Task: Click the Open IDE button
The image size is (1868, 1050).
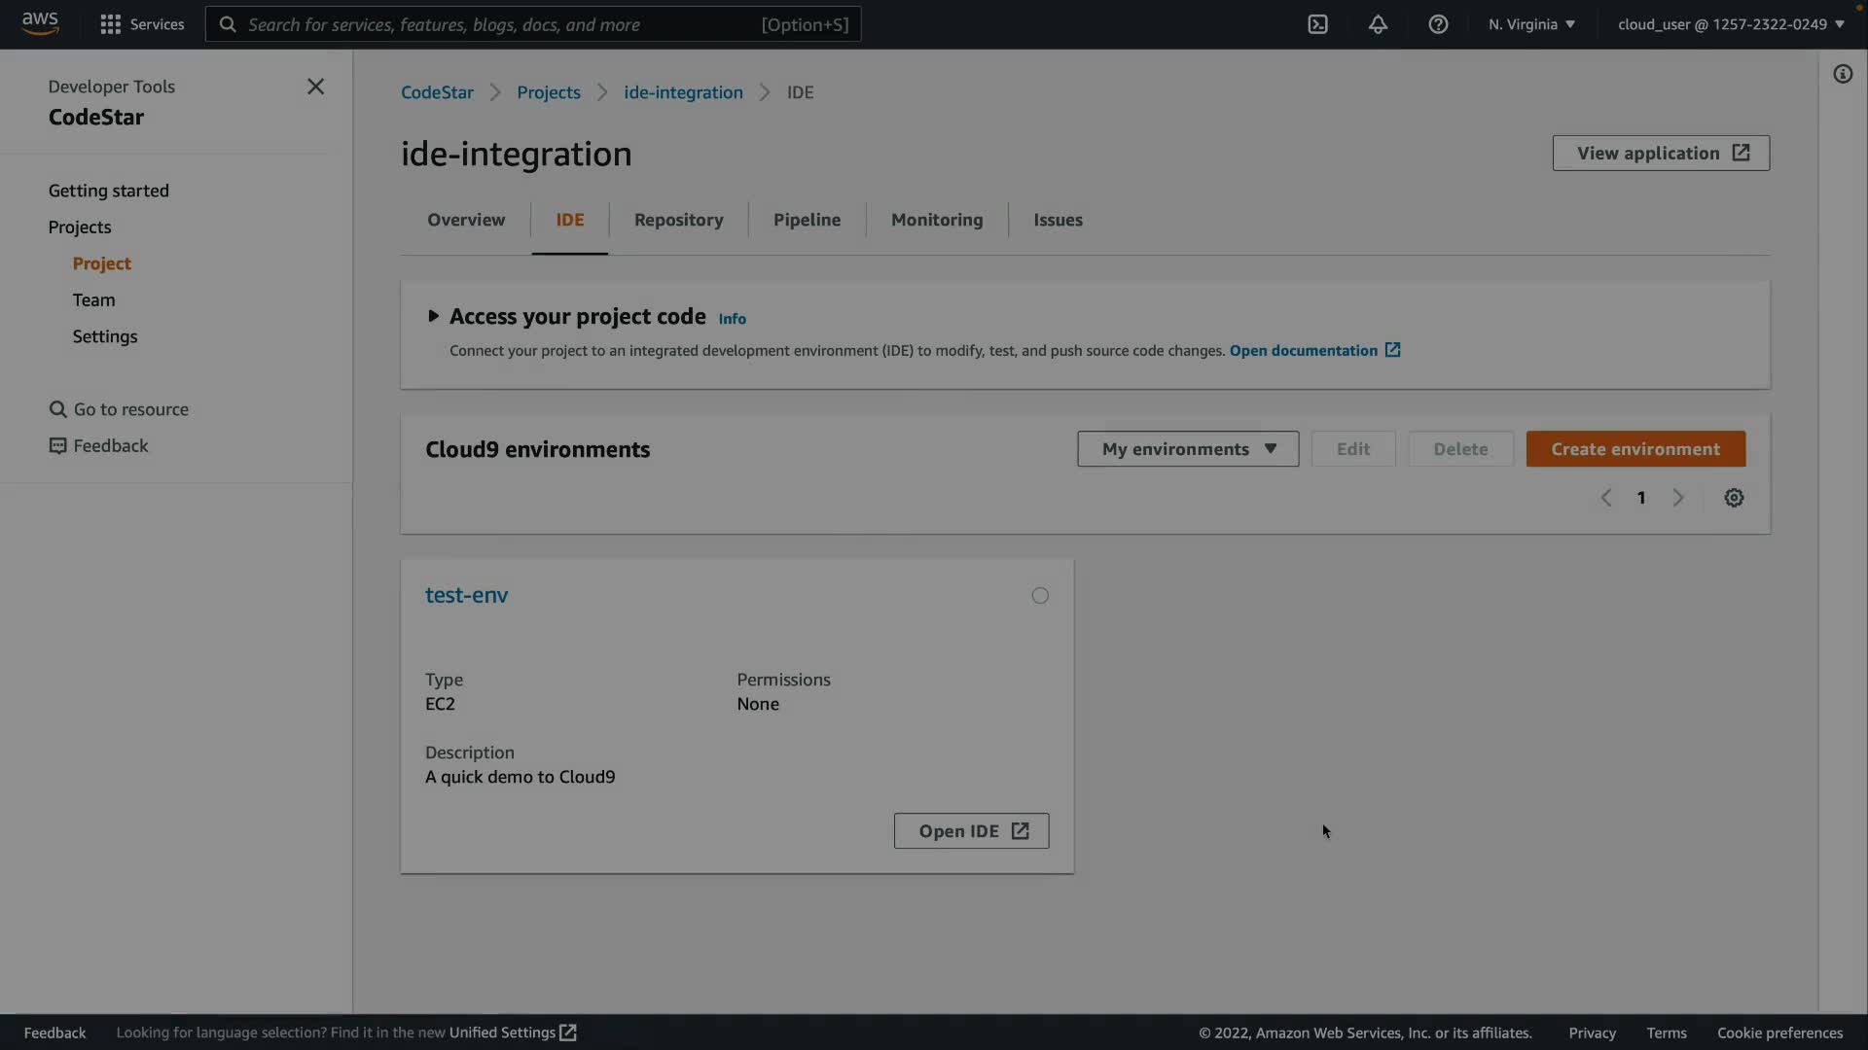Action: 971,831
